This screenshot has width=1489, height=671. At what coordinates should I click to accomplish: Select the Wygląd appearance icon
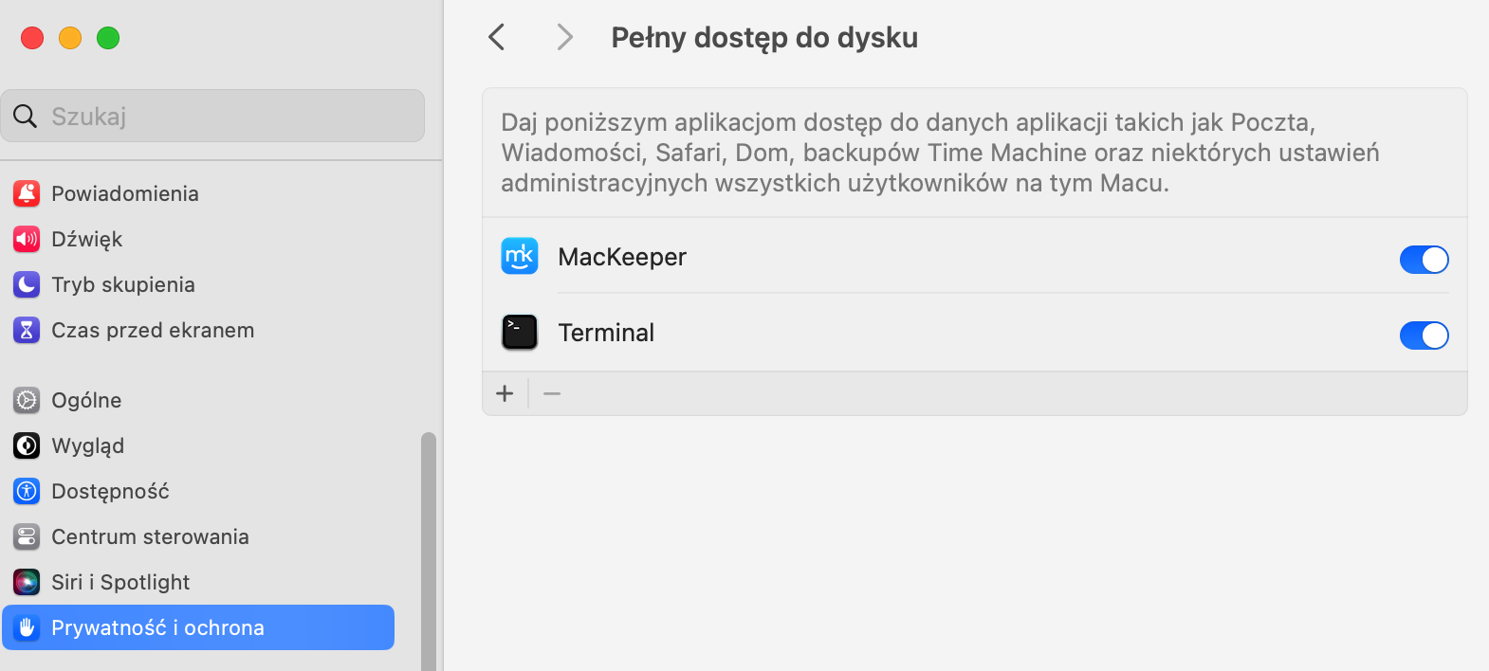coord(27,445)
